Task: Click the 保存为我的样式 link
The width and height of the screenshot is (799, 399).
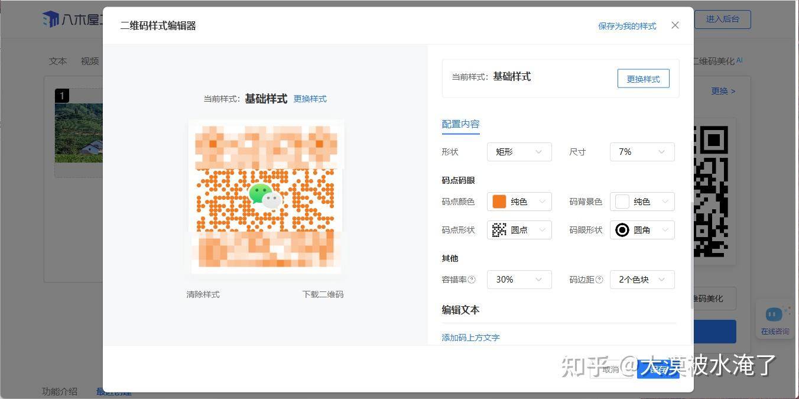Action: [x=627, y=26]
